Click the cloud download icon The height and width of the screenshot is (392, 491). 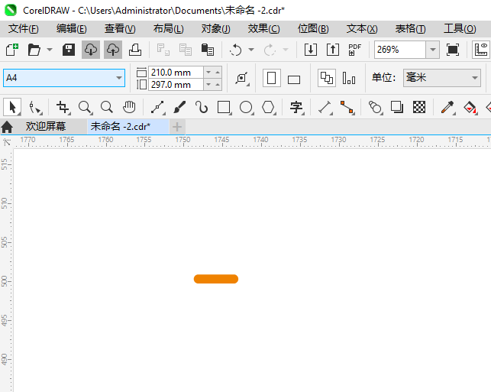pos(91,50)
